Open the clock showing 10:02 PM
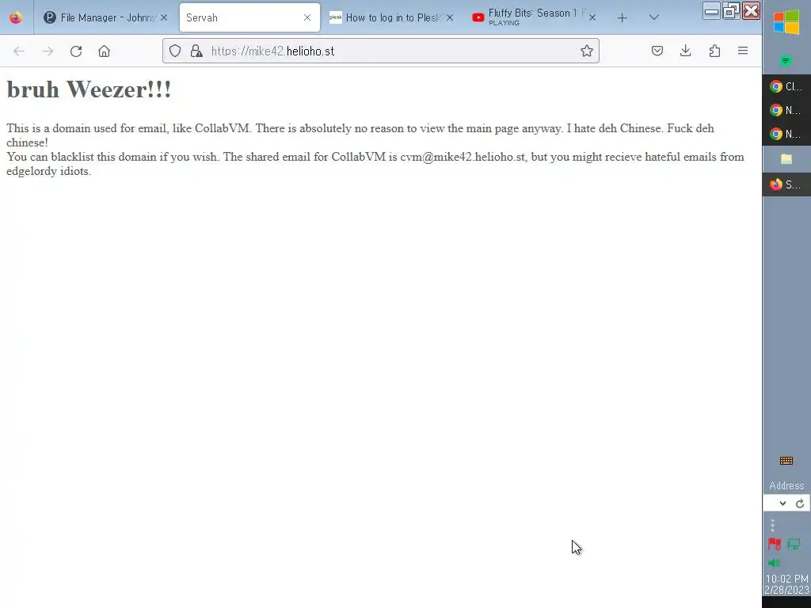Screen dimensions: 811x608 click(786, 584)
